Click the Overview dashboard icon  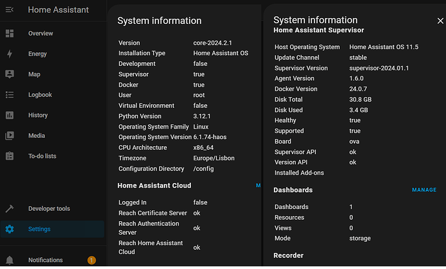pyautogui.click(x=10, y=33)
